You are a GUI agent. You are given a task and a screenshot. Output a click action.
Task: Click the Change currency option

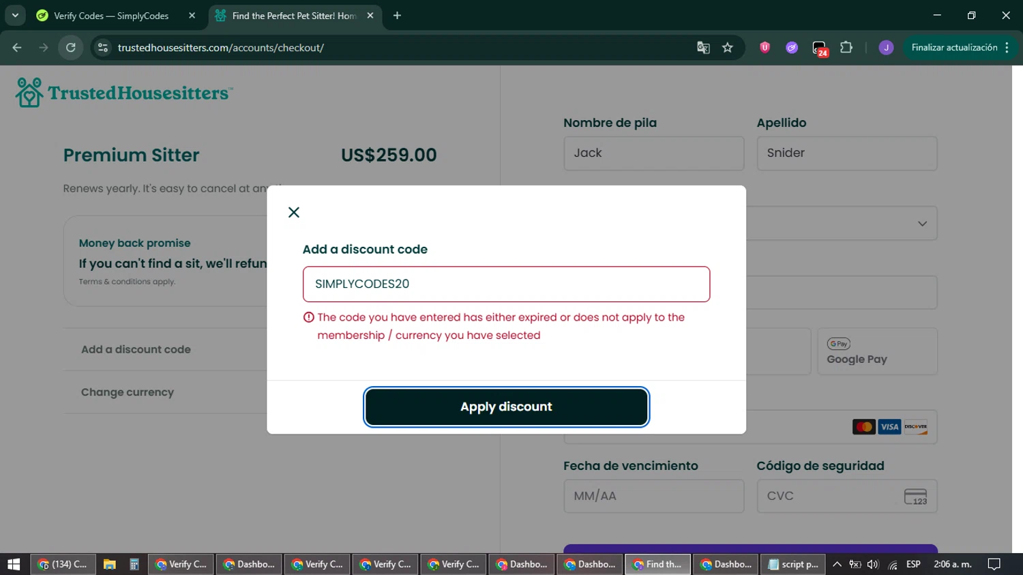[128, 392]
